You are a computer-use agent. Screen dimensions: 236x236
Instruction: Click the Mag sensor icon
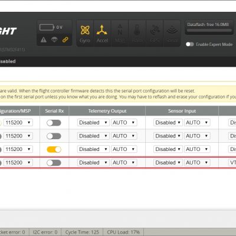(120, 34)
